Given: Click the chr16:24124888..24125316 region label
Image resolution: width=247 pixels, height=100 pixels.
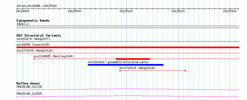Looking at the screenshot, I should pyautogui.click(x=37, y=6).
